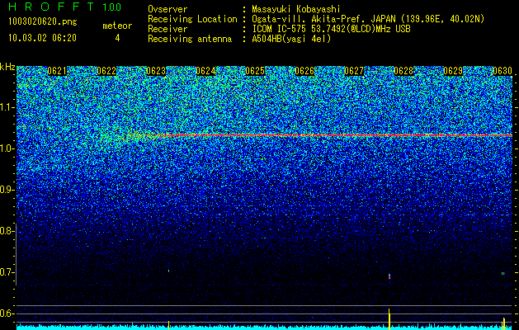Click the 0628 time marker
This screenshot has height=330, width=519.
pos(403,71)
